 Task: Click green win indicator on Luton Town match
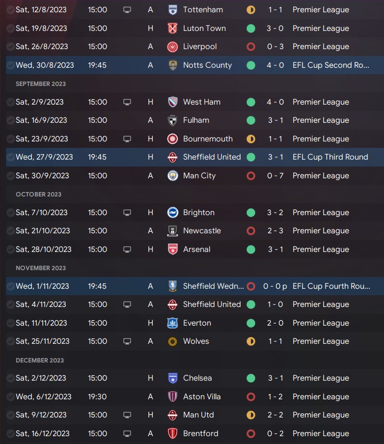click(x=251, y=28)
